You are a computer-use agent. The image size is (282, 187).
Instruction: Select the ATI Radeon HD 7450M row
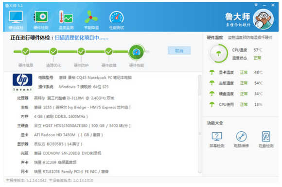tap(62, 135)
